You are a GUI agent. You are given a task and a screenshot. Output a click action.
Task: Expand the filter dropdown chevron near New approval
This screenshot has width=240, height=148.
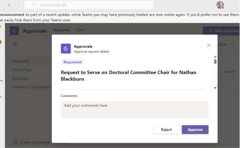point(231,44)
